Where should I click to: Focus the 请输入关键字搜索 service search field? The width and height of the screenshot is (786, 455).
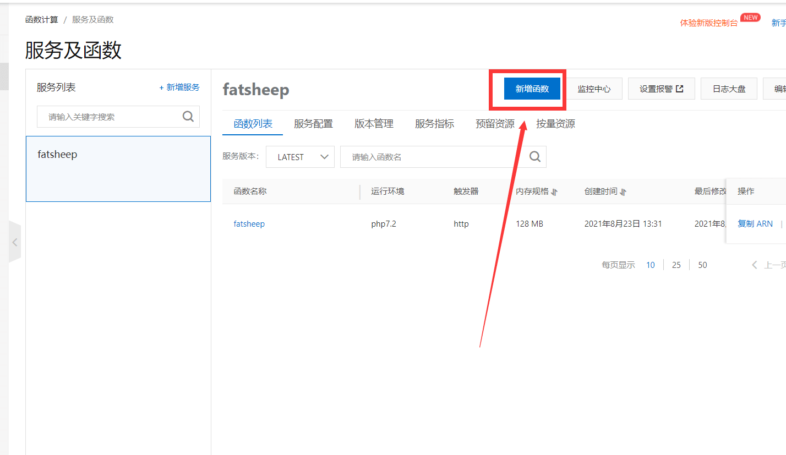click(x=118, y=117)
